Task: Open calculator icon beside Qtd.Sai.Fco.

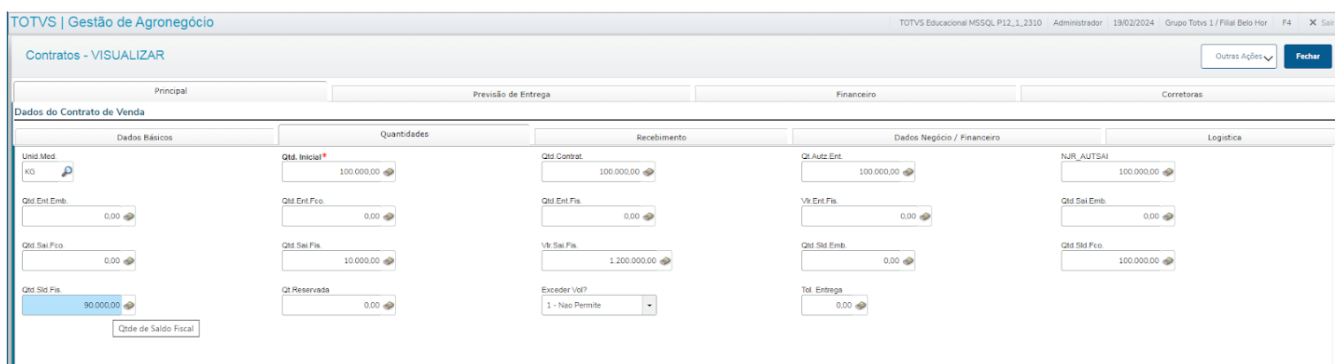Action: click(x=129, y=261)
